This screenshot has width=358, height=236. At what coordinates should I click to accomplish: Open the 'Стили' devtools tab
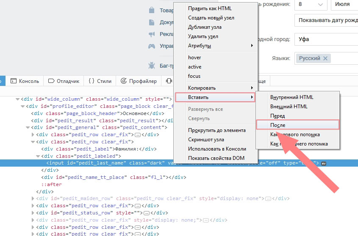pyautogui.click(x=100, y=81)
